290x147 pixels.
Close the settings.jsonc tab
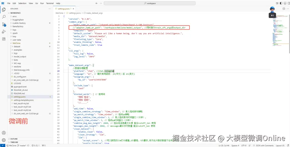(x=73, y=9)
